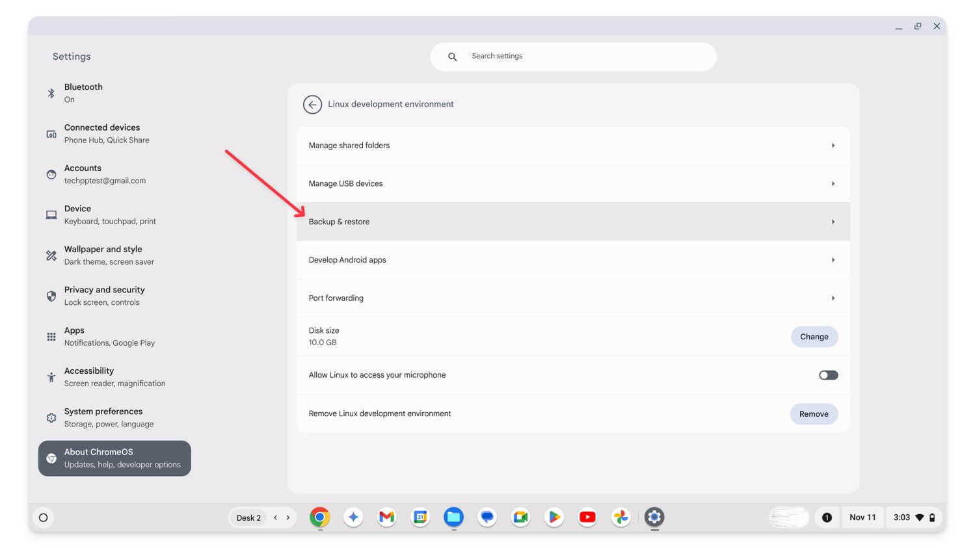
Task: Click the Connected devices sidebar icon
Action: pos(51,134)
